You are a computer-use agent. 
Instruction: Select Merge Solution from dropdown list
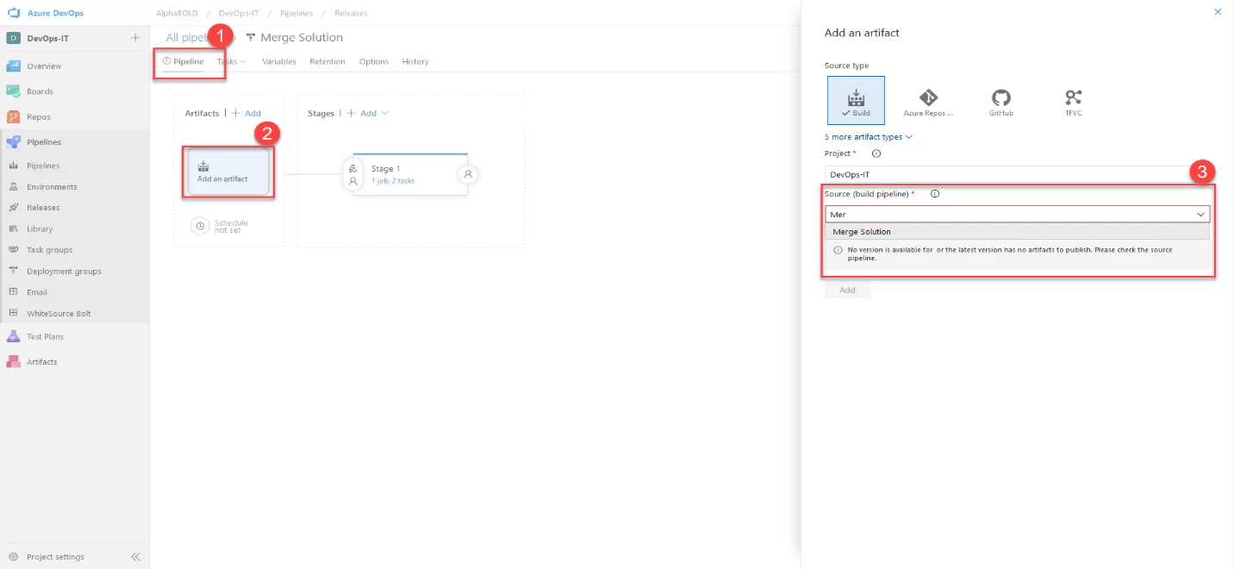(1017, 232)
